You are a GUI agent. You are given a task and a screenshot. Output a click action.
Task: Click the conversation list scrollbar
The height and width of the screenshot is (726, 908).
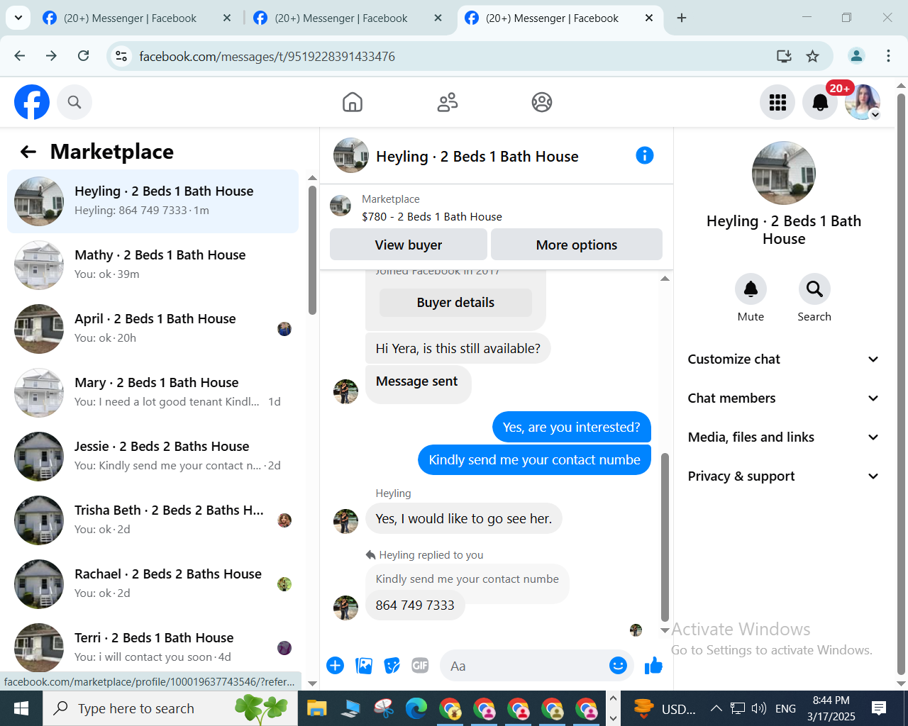click(x=312, y=250)
